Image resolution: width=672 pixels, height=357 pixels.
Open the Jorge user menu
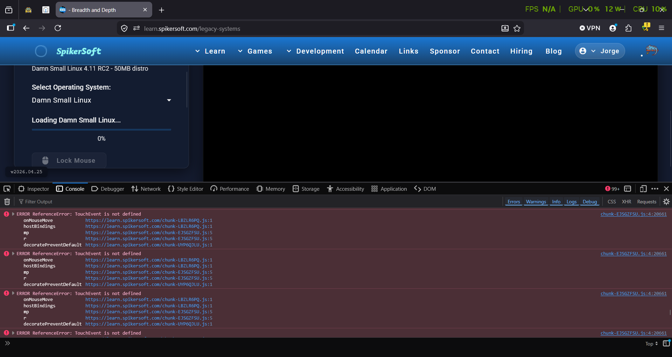(600, 51)
